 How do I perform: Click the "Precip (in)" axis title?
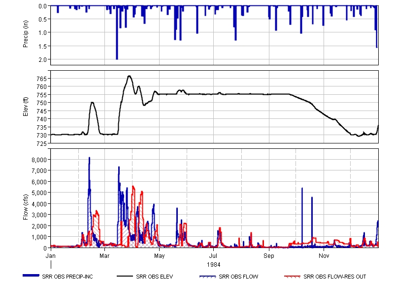(26, 34)
